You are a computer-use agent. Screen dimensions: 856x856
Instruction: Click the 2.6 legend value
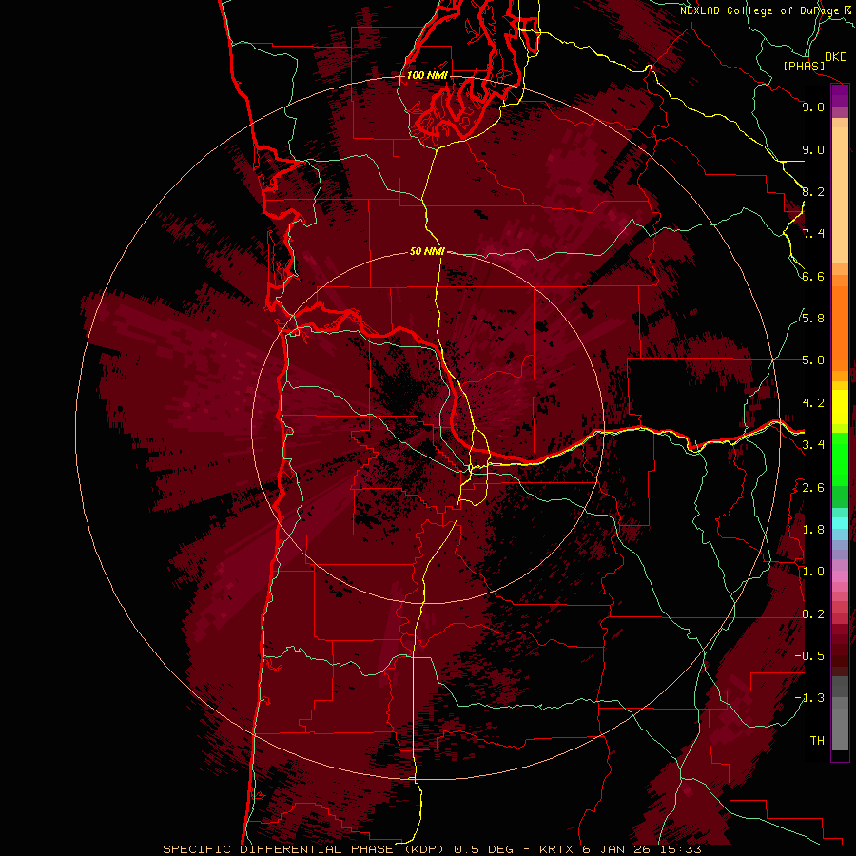coord(813,488)
